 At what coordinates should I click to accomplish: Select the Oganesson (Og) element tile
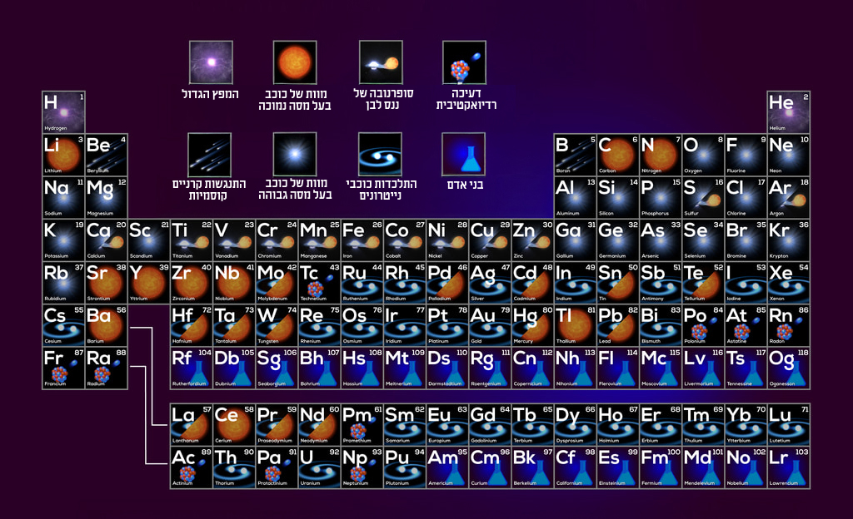(x=788, y=368)
